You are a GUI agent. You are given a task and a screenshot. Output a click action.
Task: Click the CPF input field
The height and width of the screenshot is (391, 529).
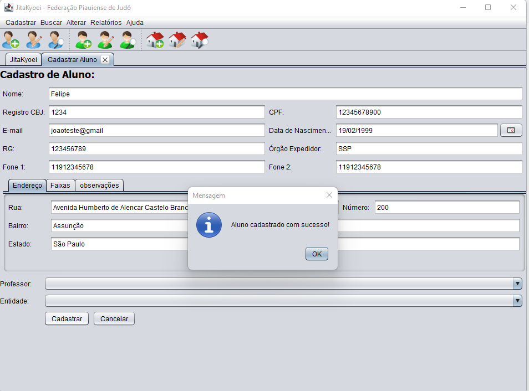[x=429, y=112]
